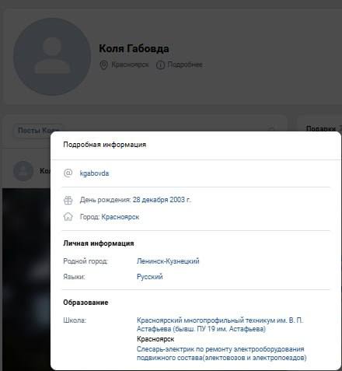Switch to the Посты Коли tab
The height and width of the screenshot is (371, 342).
pyautogui.click(x=38, y=130)
